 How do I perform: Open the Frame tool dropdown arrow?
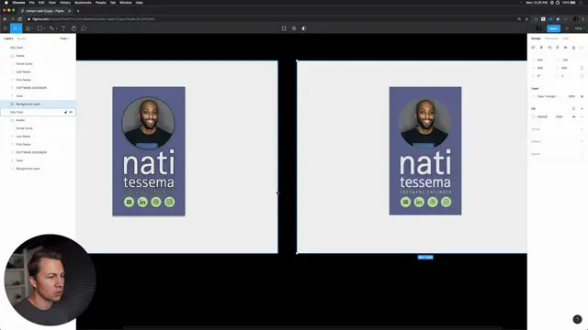(x=32, y=28)
